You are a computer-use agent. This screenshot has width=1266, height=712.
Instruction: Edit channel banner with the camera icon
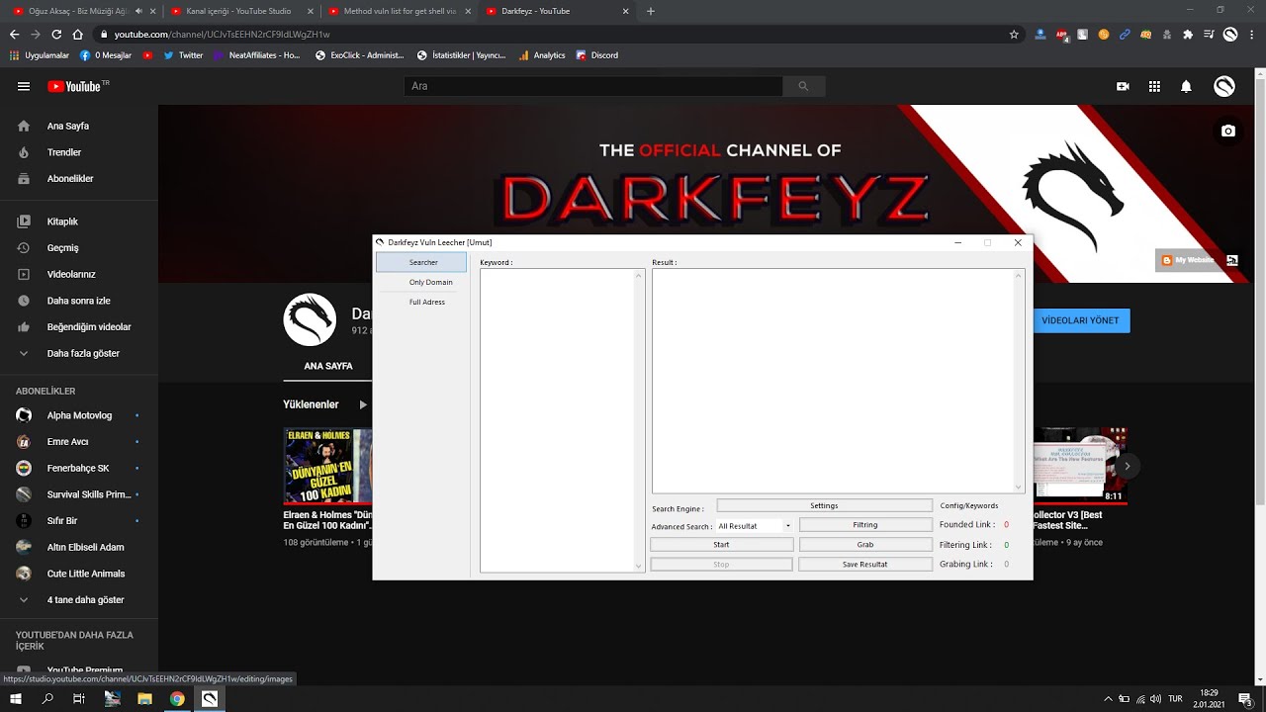[x=1228, y=131]
